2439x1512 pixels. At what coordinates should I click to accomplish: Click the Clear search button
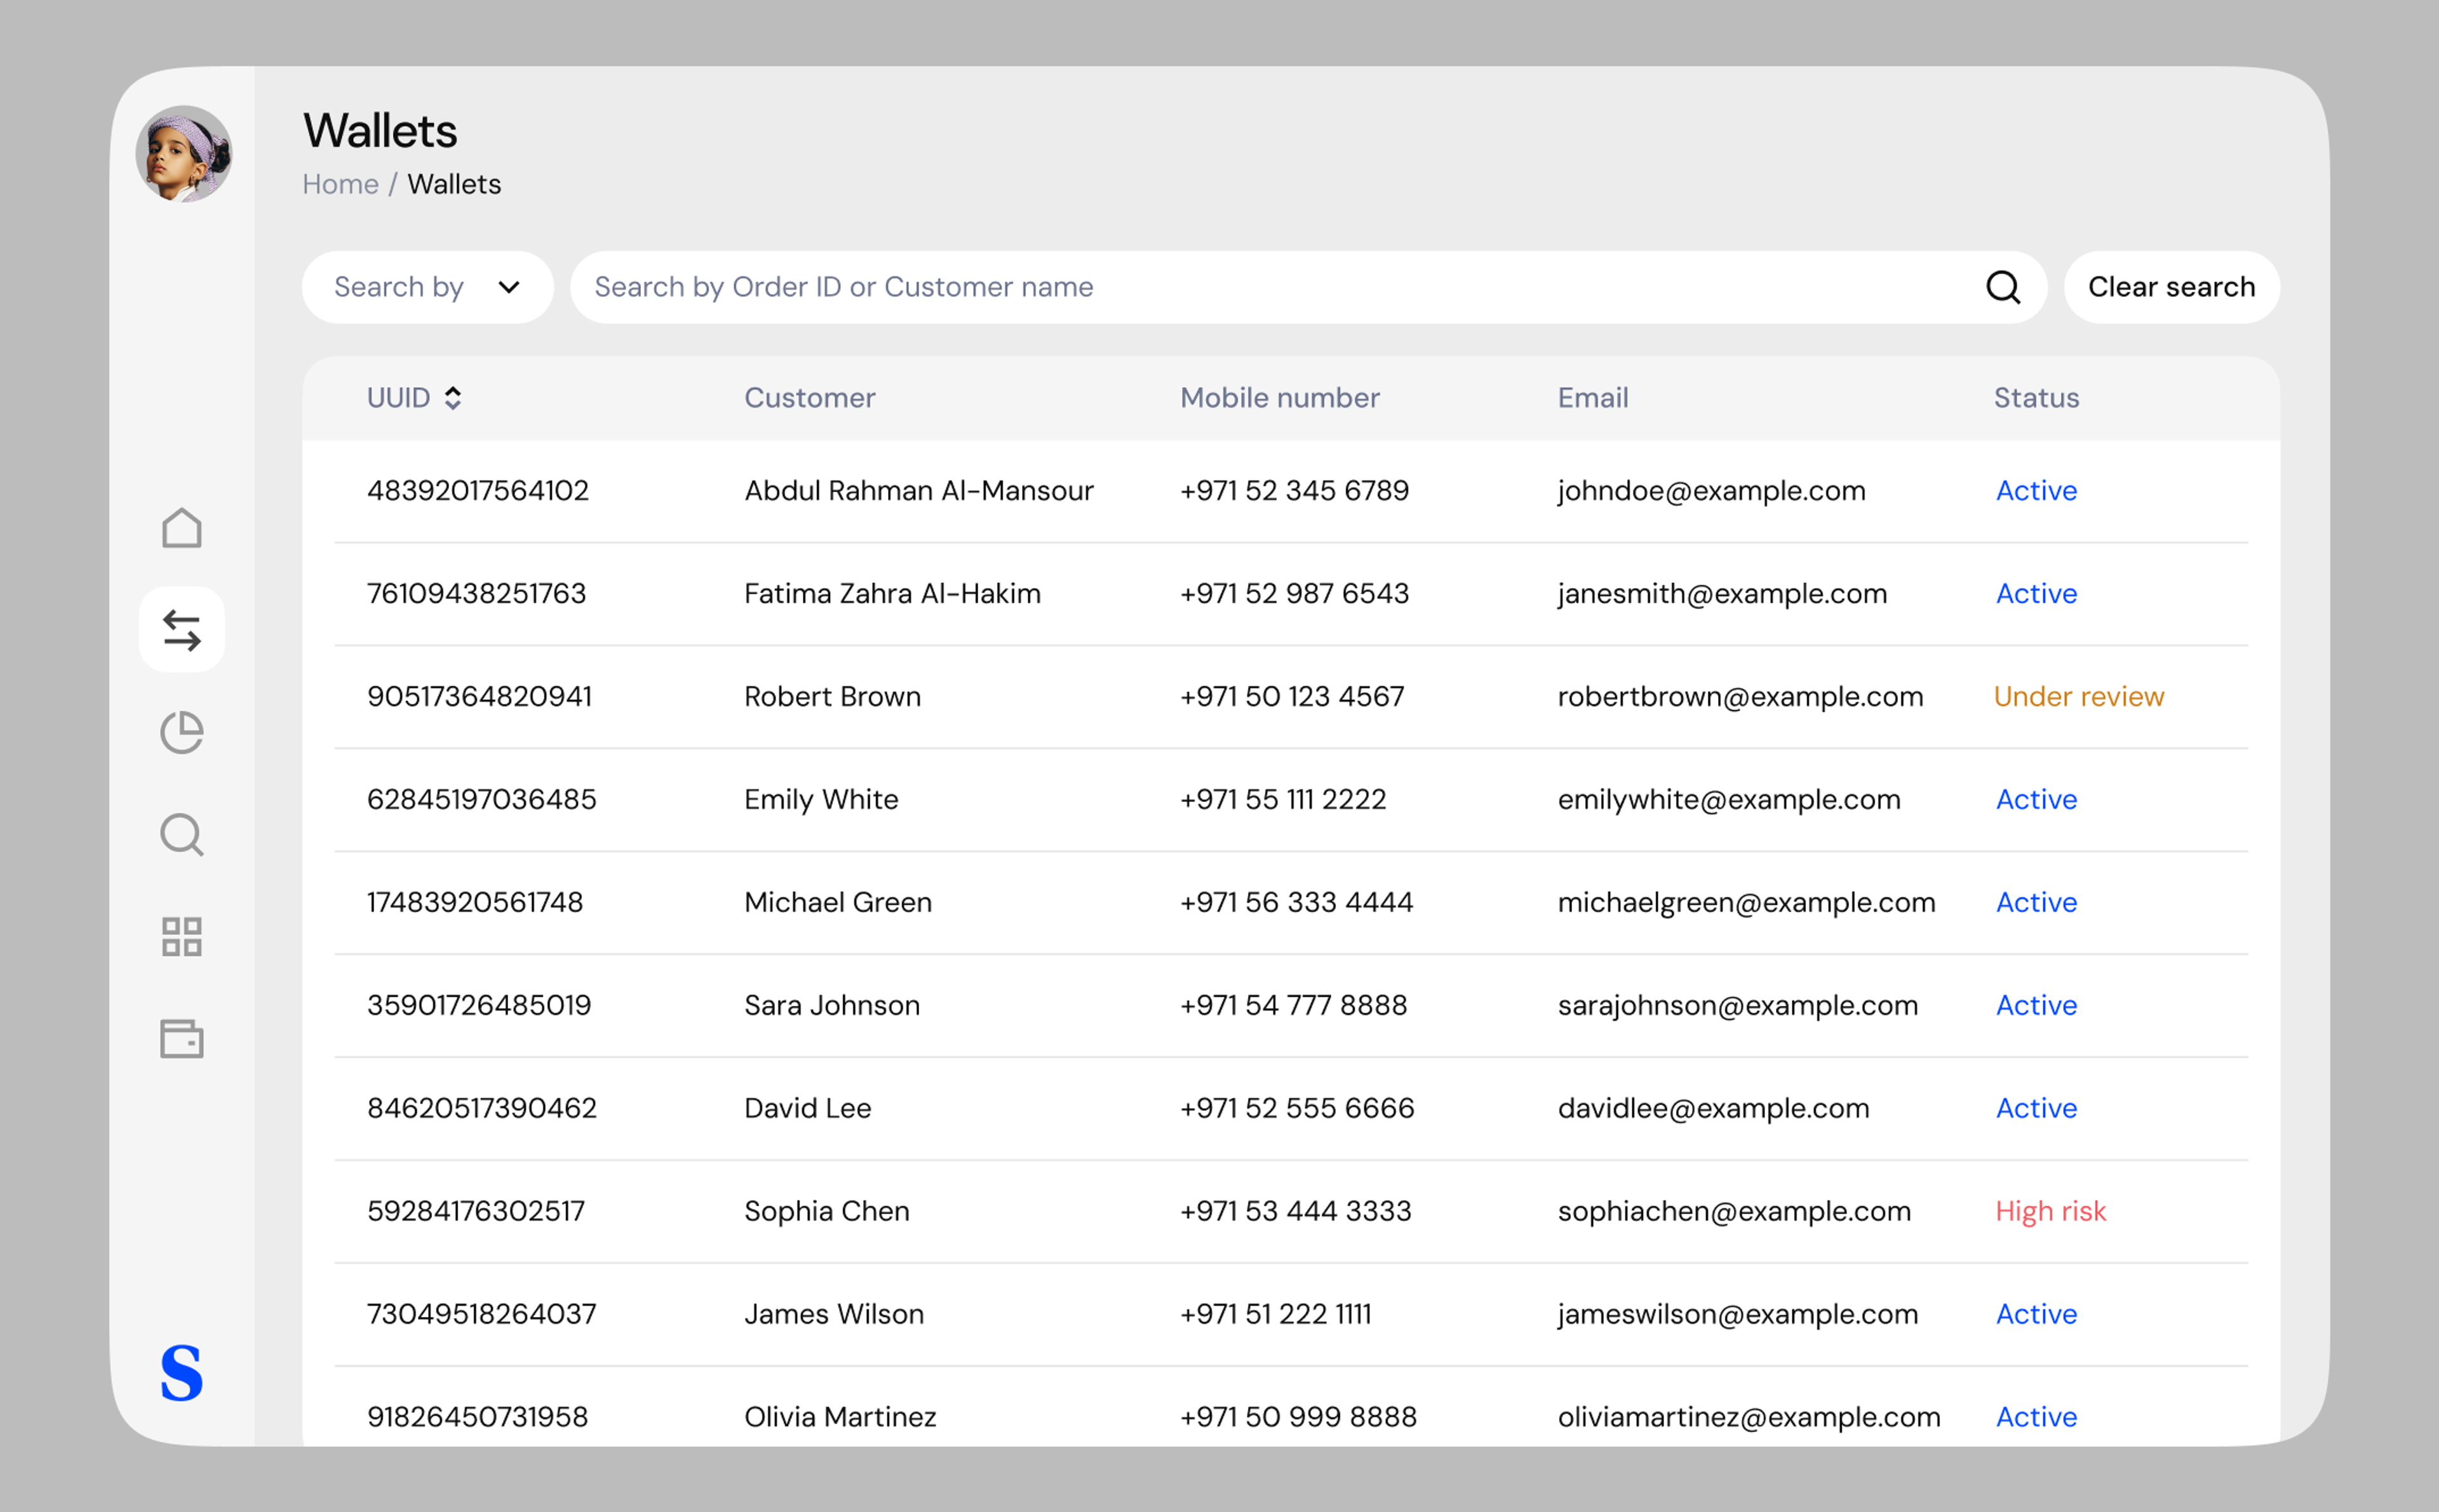[x=2172, y=288]
